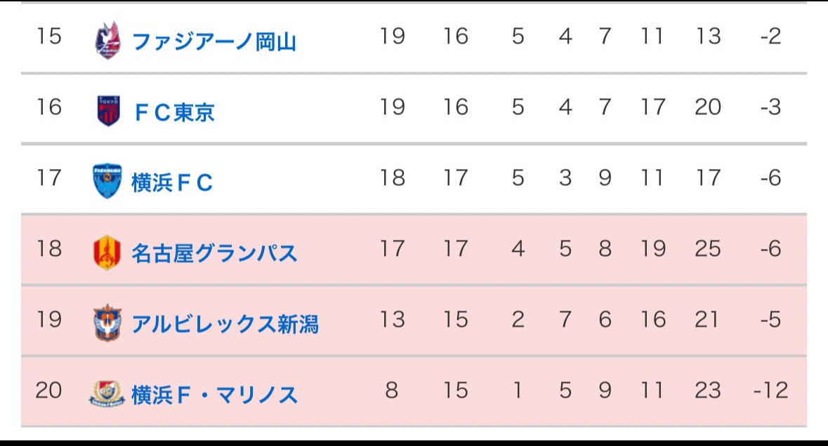Screen dimensions: 828x446
Task: Click Albirex Niigata points value 13
Action: click(x=393, y=320)
